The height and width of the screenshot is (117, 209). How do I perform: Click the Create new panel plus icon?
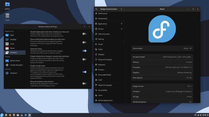tap(7, 65)
